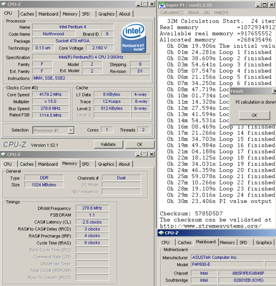Click the Cycle Time (tRAS) 8 clocks value
Viewport: 276px width, 286px height.
[92, 243]
